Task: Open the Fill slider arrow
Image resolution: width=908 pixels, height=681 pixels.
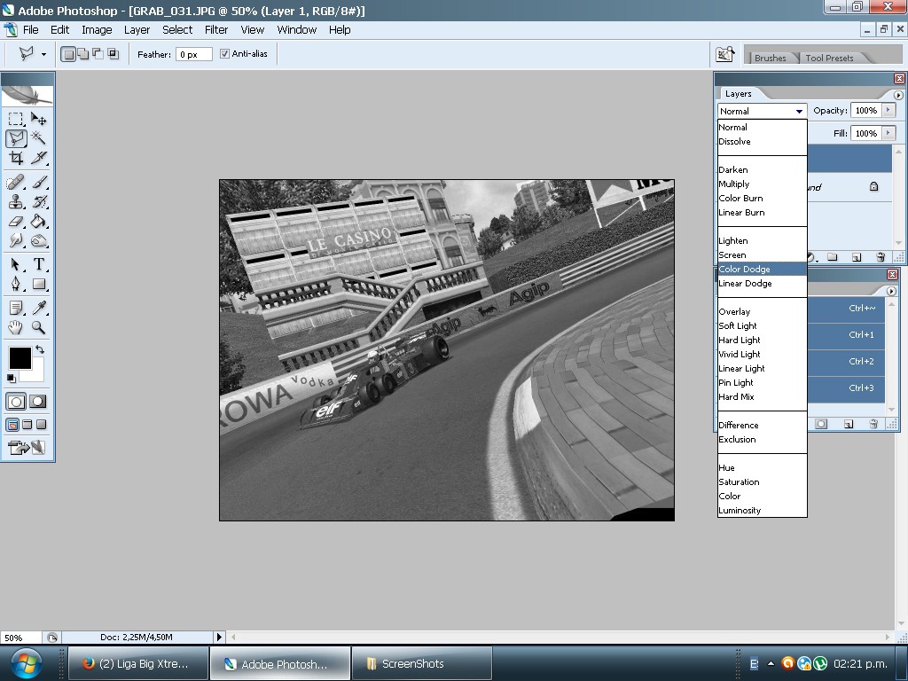Action: tap(888, 133)
